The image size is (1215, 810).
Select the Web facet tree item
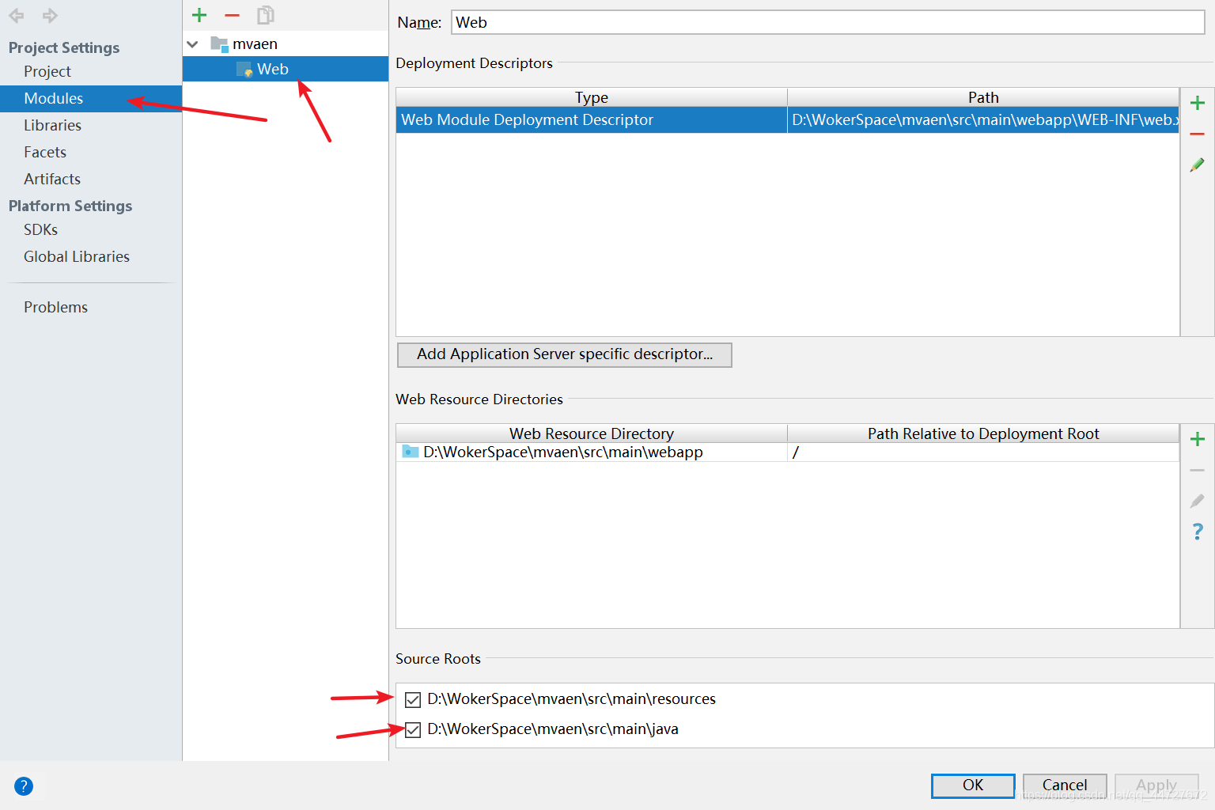click(286, 69)
